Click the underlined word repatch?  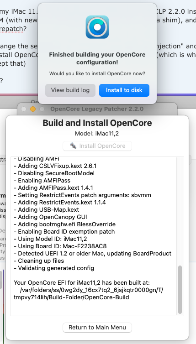[x=11, y=29]
